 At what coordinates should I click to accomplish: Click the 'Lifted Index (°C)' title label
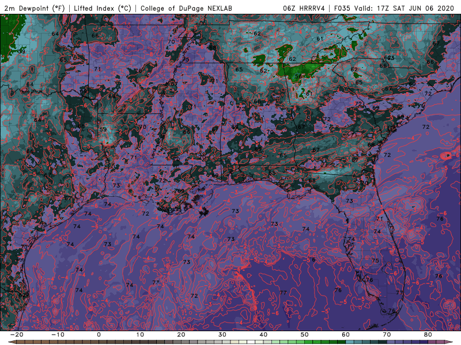point(103,8)
